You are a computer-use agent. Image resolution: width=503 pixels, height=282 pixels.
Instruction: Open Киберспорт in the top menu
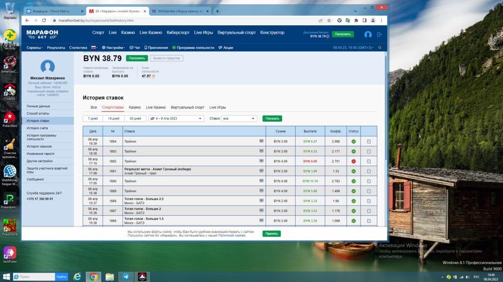[x=178, y=33]
